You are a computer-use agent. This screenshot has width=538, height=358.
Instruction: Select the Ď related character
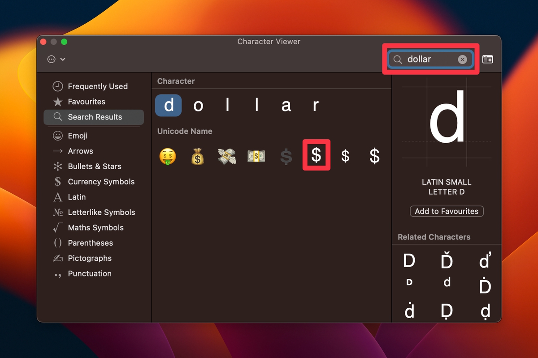pyautogui.click(x=447, y=261)
